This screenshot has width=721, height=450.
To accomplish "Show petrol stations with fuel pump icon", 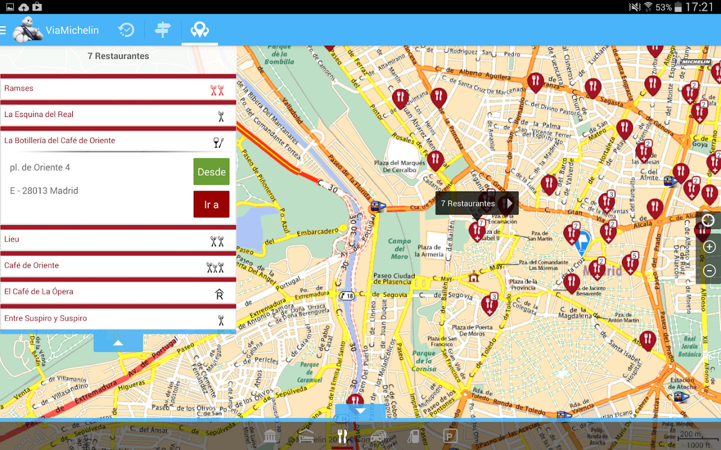I will [x=414, y=436].
